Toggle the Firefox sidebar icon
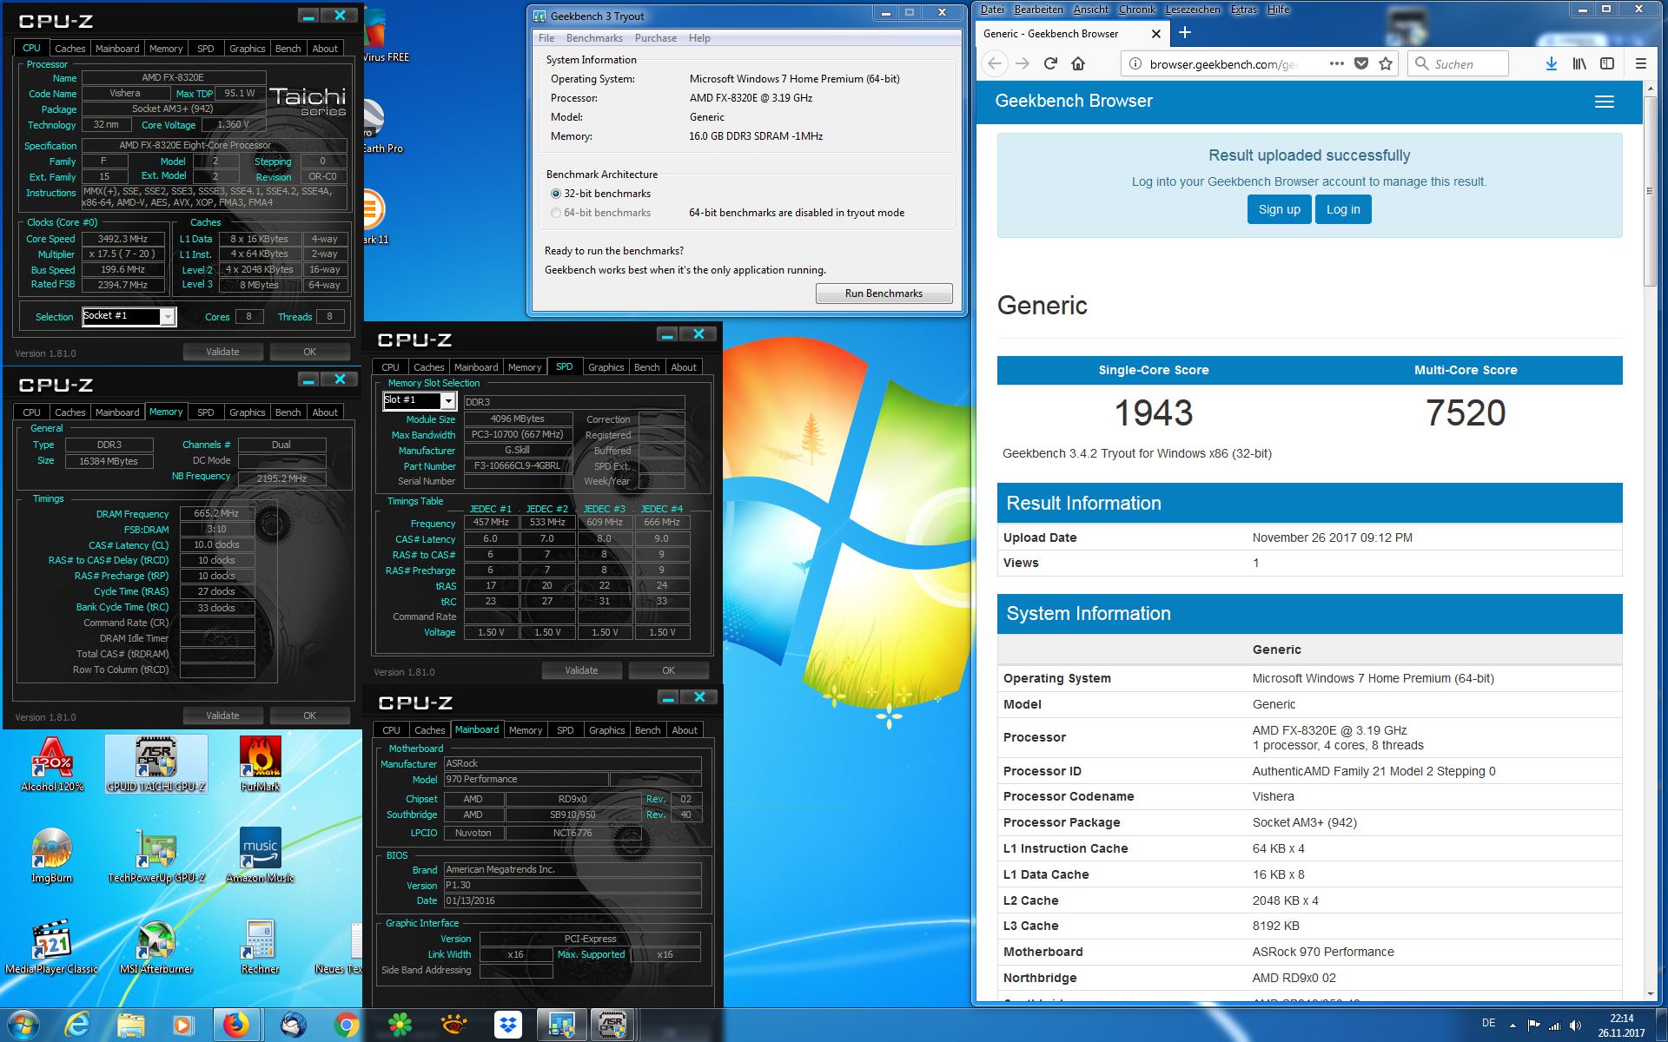 point(1607,63)
